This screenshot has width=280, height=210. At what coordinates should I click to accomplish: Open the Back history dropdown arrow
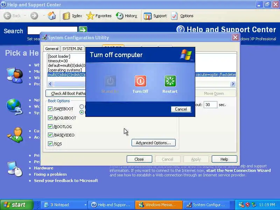tap(25, 16)
